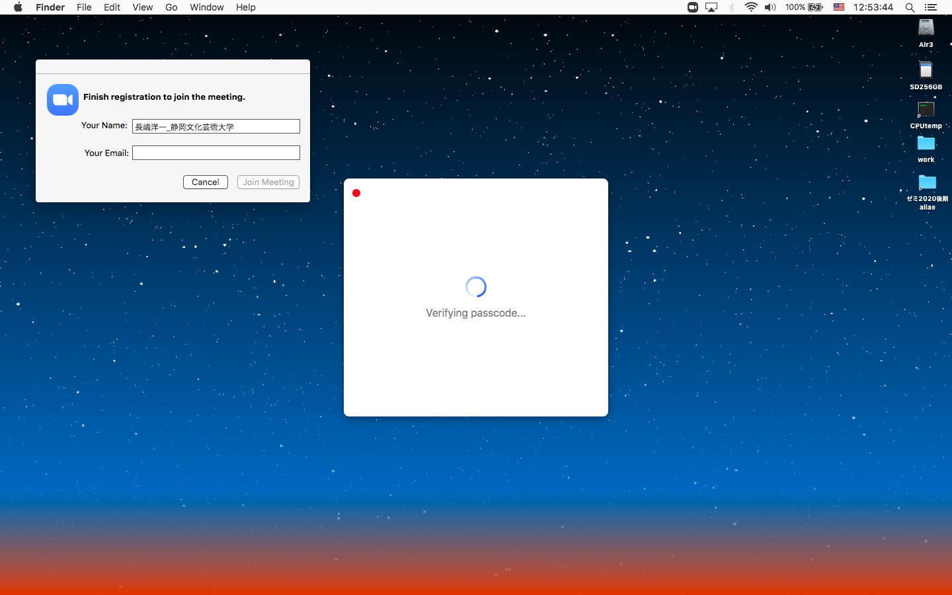Open the US input source flag menu

838,7
